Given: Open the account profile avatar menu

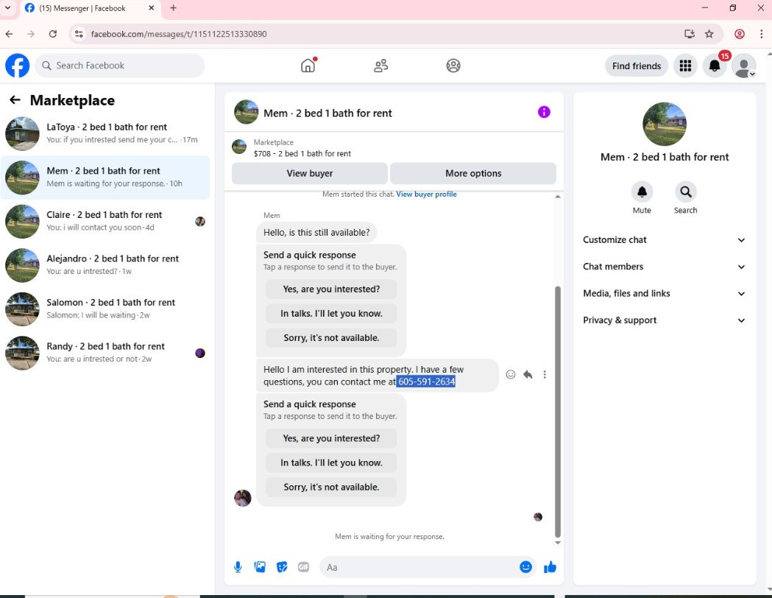Looking at the screenshot, I should 743,66.
